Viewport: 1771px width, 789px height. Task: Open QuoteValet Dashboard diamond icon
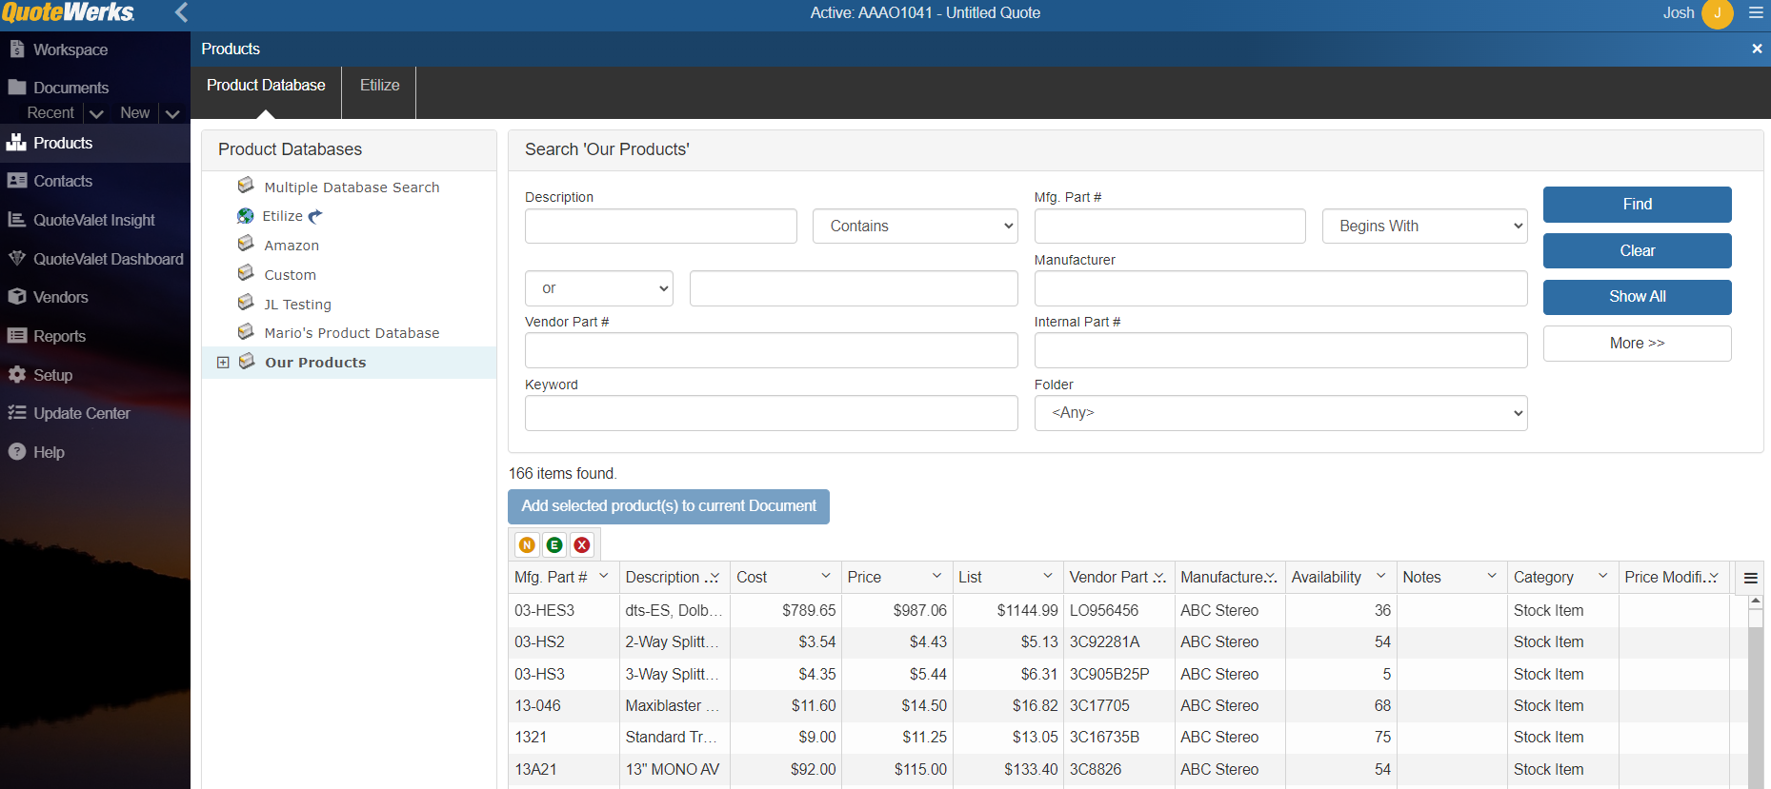coord(16,258)
